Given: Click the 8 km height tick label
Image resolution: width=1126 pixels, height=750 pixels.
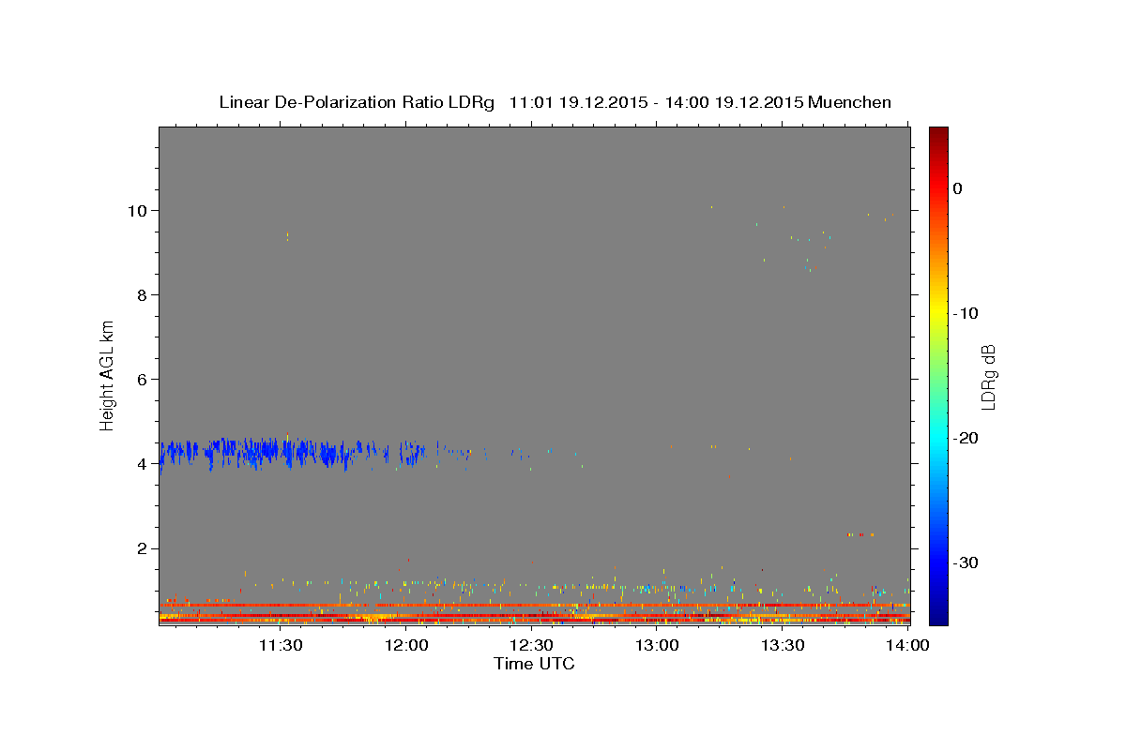Looking at the screenshot, I should coord(144,294).
